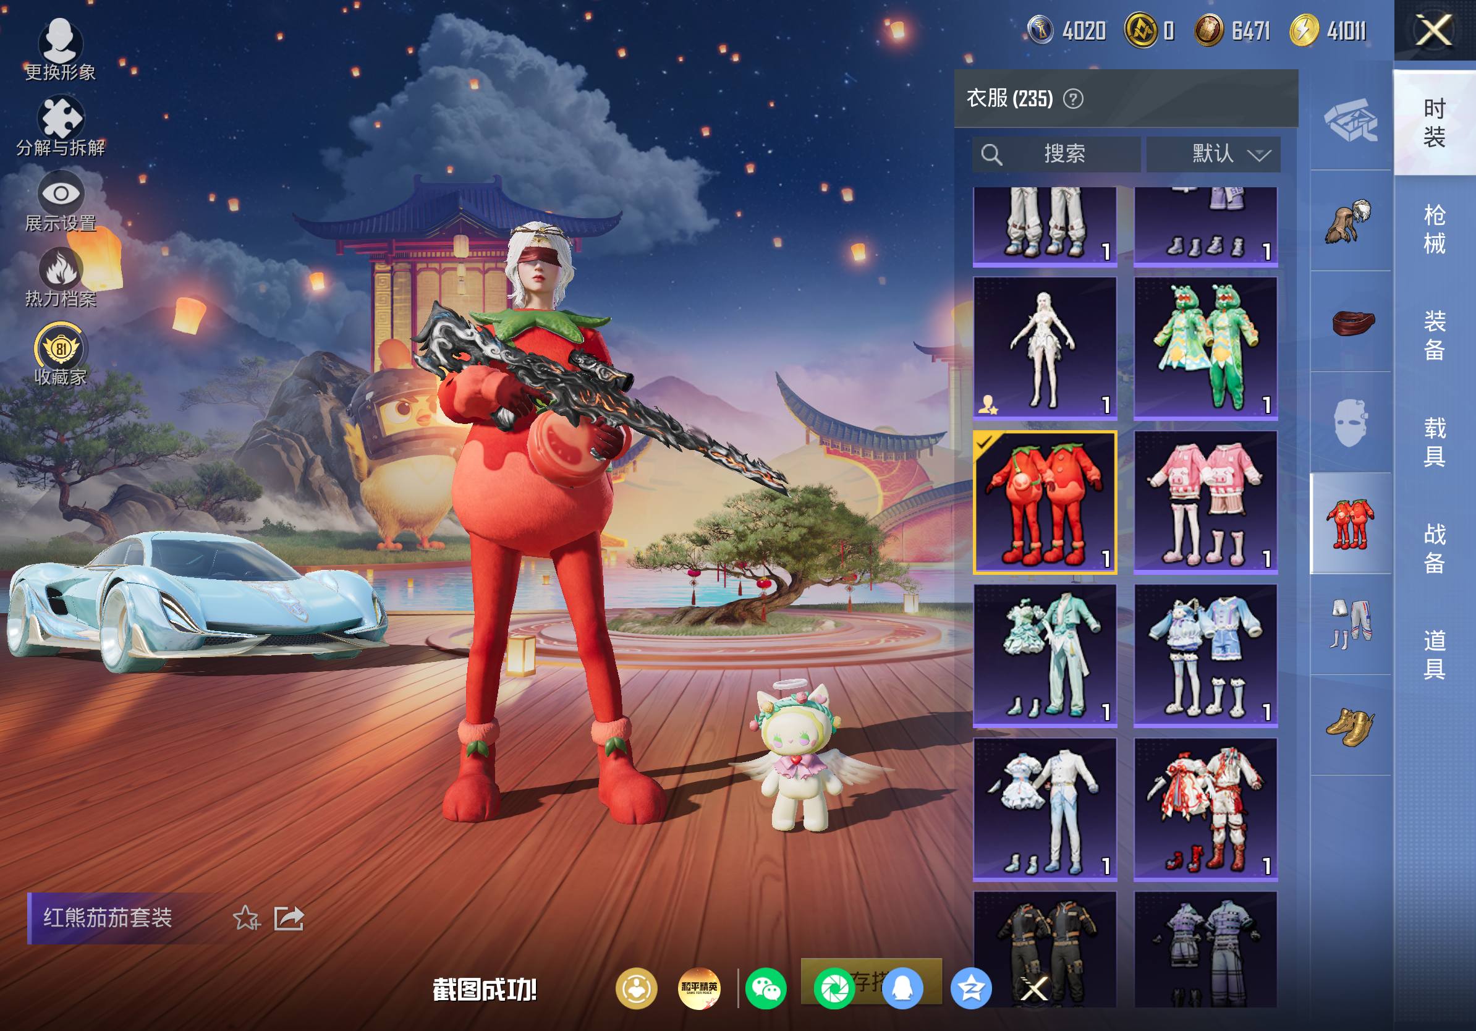Switch to 战备 tab
Screen dimensions: 1476x1031
1434,548
